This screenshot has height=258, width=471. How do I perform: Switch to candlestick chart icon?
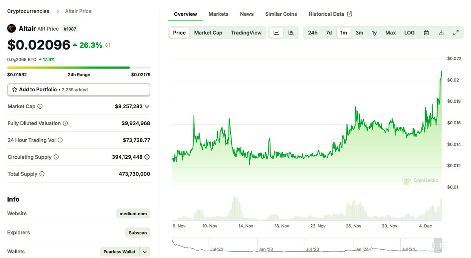click(x=291, y=33)
